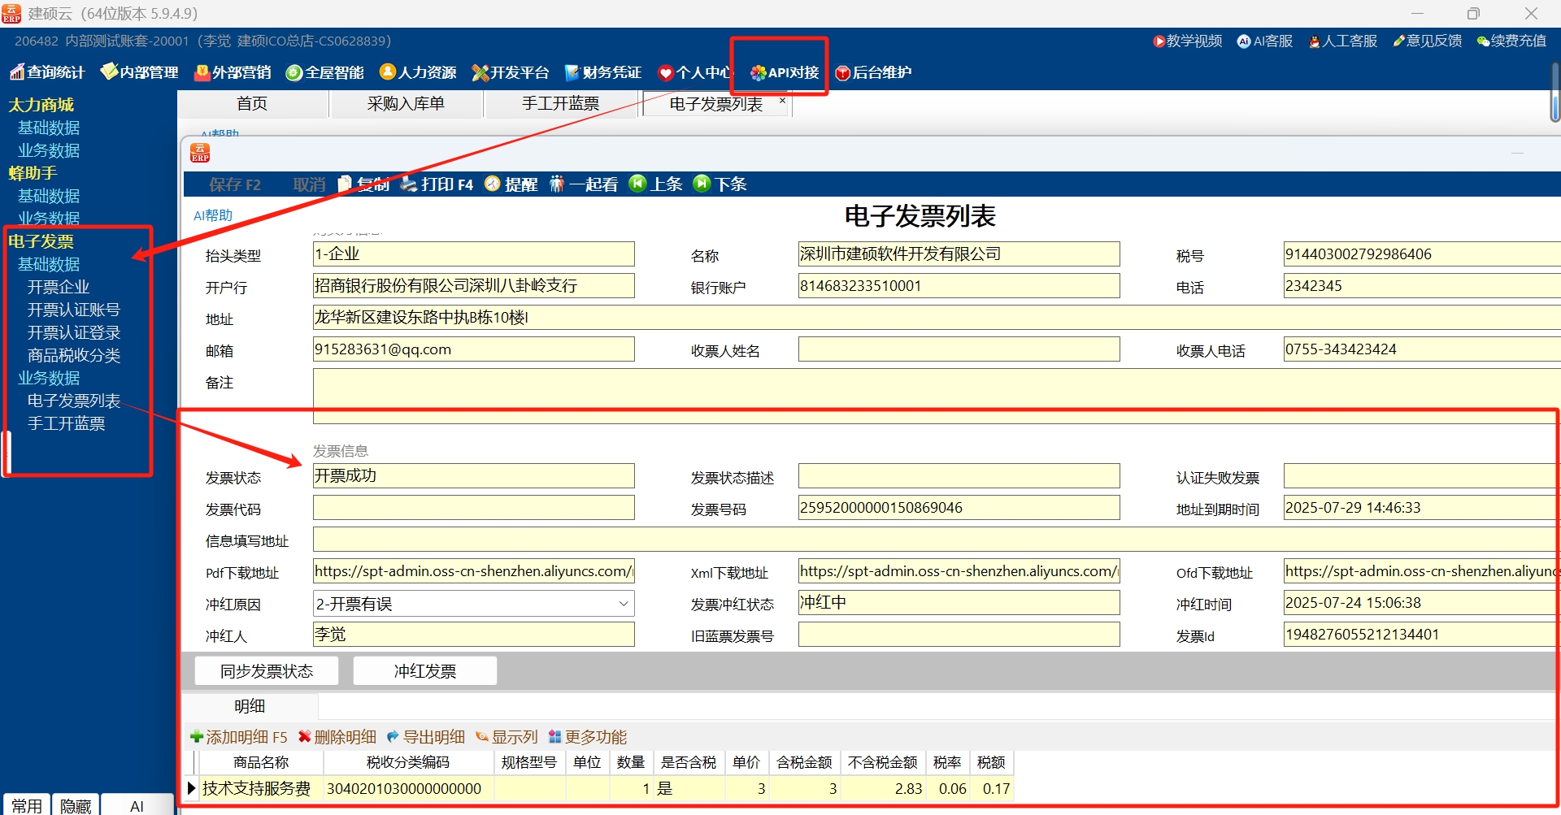Viewport: 1561px width, 815px height.
Task: Expand the 冲红原因 dropdown
Action: [x=623, y=604]
